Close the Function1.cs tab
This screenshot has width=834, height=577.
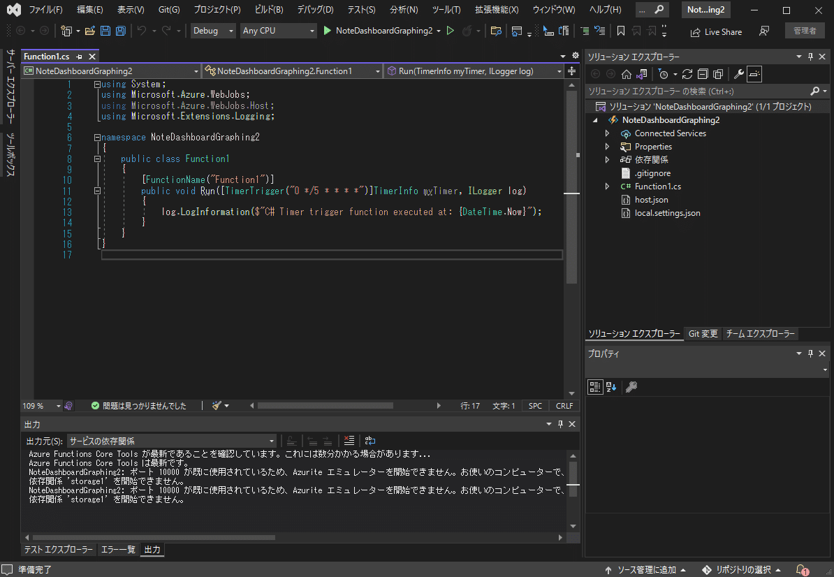pos(92,57)
